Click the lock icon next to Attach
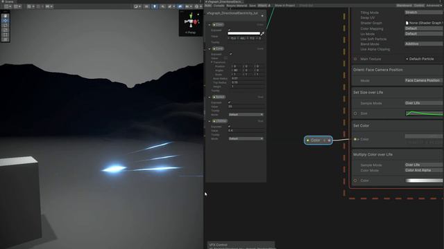 tap(269, 6)
